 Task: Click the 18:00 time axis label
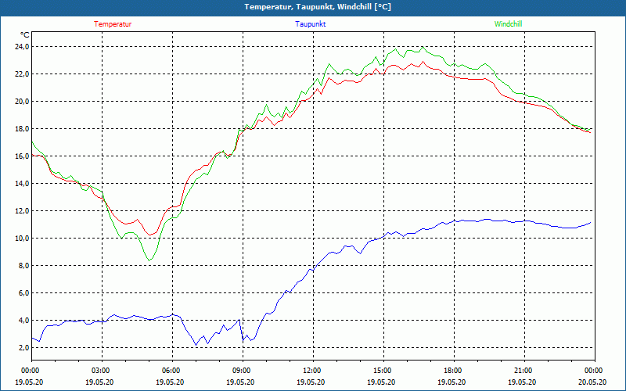[x=454, y=371]
